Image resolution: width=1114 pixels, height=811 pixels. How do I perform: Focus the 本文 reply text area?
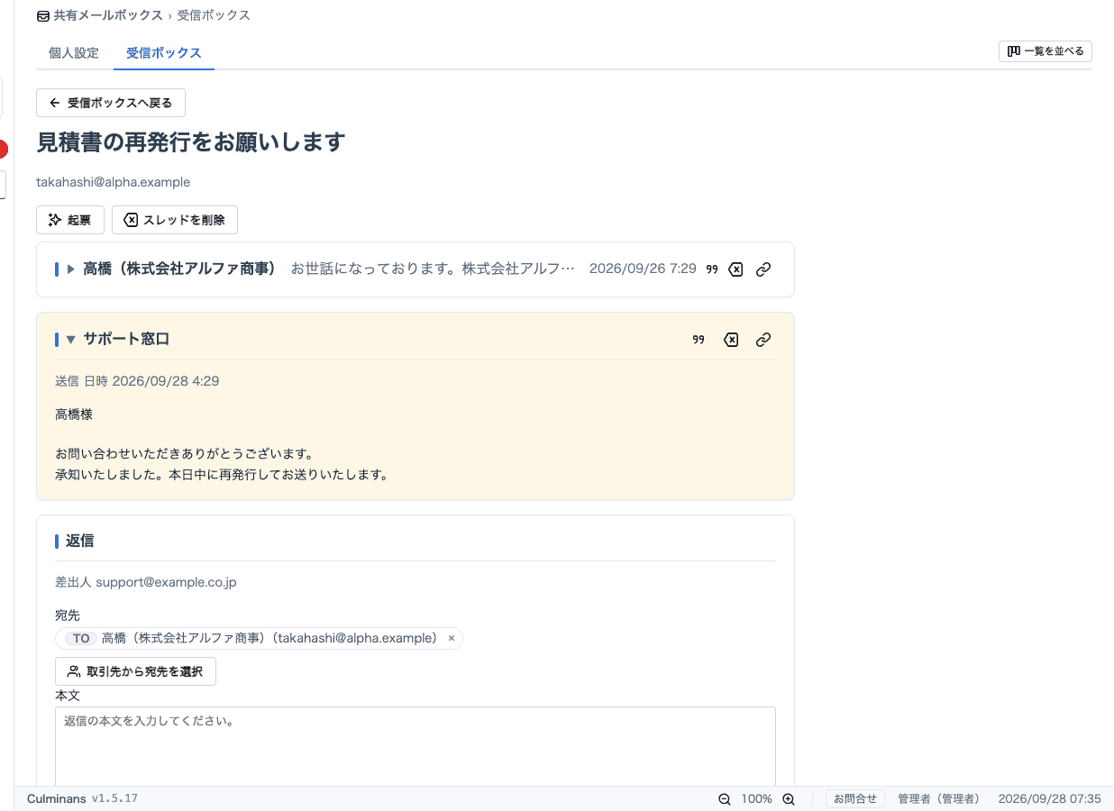415,746
